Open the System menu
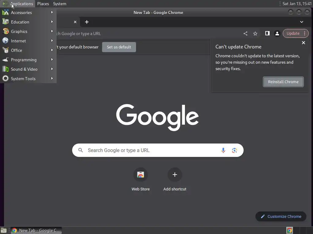 click(x=60, y=4)
